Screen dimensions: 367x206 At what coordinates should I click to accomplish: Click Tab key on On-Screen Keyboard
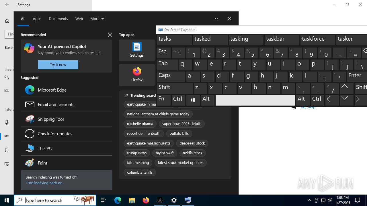pyautogui.click(x=167, y=65)
